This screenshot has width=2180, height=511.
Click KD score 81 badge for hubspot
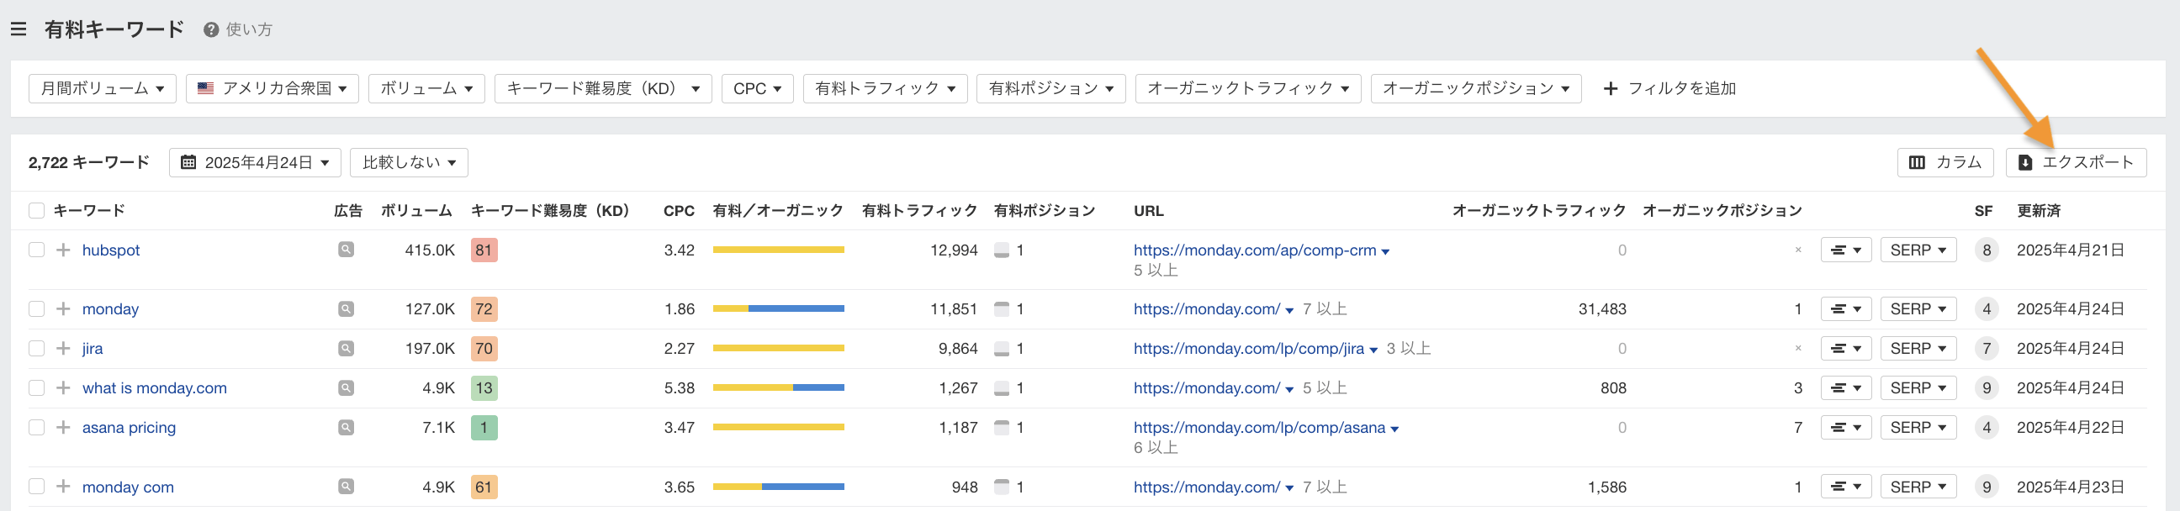(484, 250)
